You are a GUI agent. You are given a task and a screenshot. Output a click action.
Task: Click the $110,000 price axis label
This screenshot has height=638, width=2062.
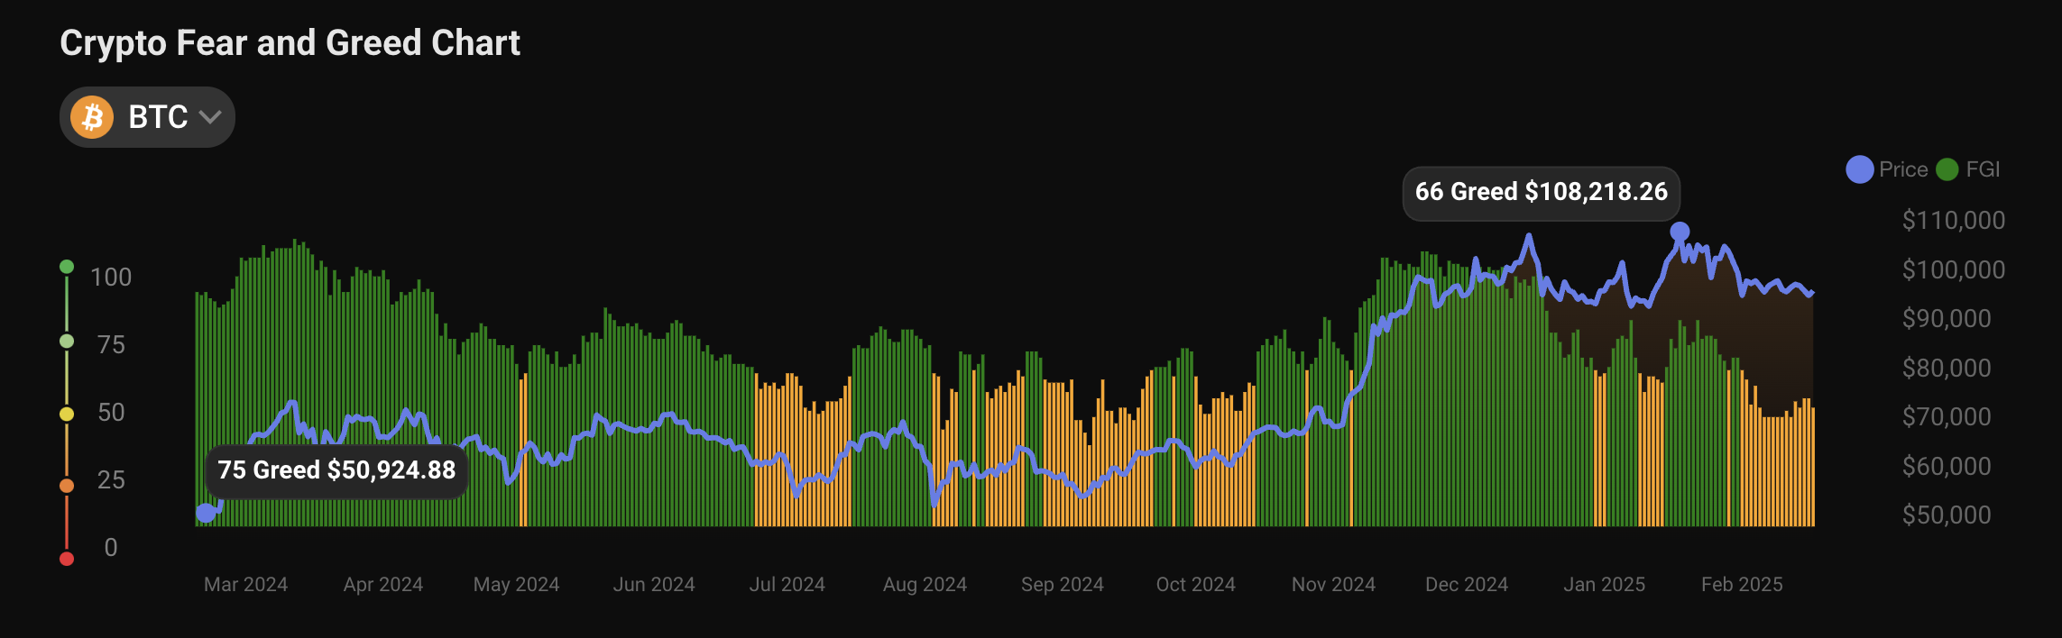pos(1953,221)
